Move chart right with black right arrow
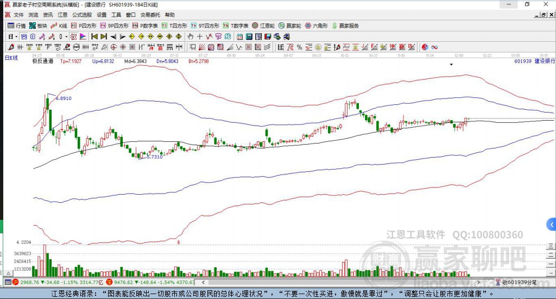The width and height of the screenshot is (556, 299). (x=122, y=36)
